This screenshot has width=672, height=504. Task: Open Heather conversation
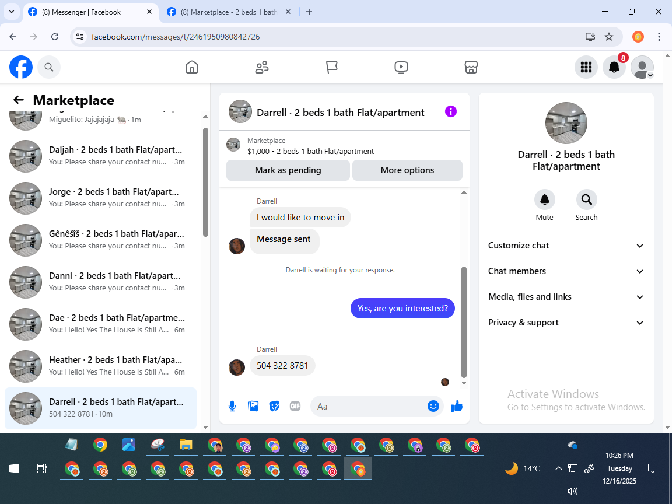(100, 366)
